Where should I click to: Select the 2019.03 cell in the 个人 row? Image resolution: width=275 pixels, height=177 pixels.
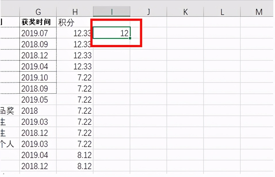pos(38,144)
